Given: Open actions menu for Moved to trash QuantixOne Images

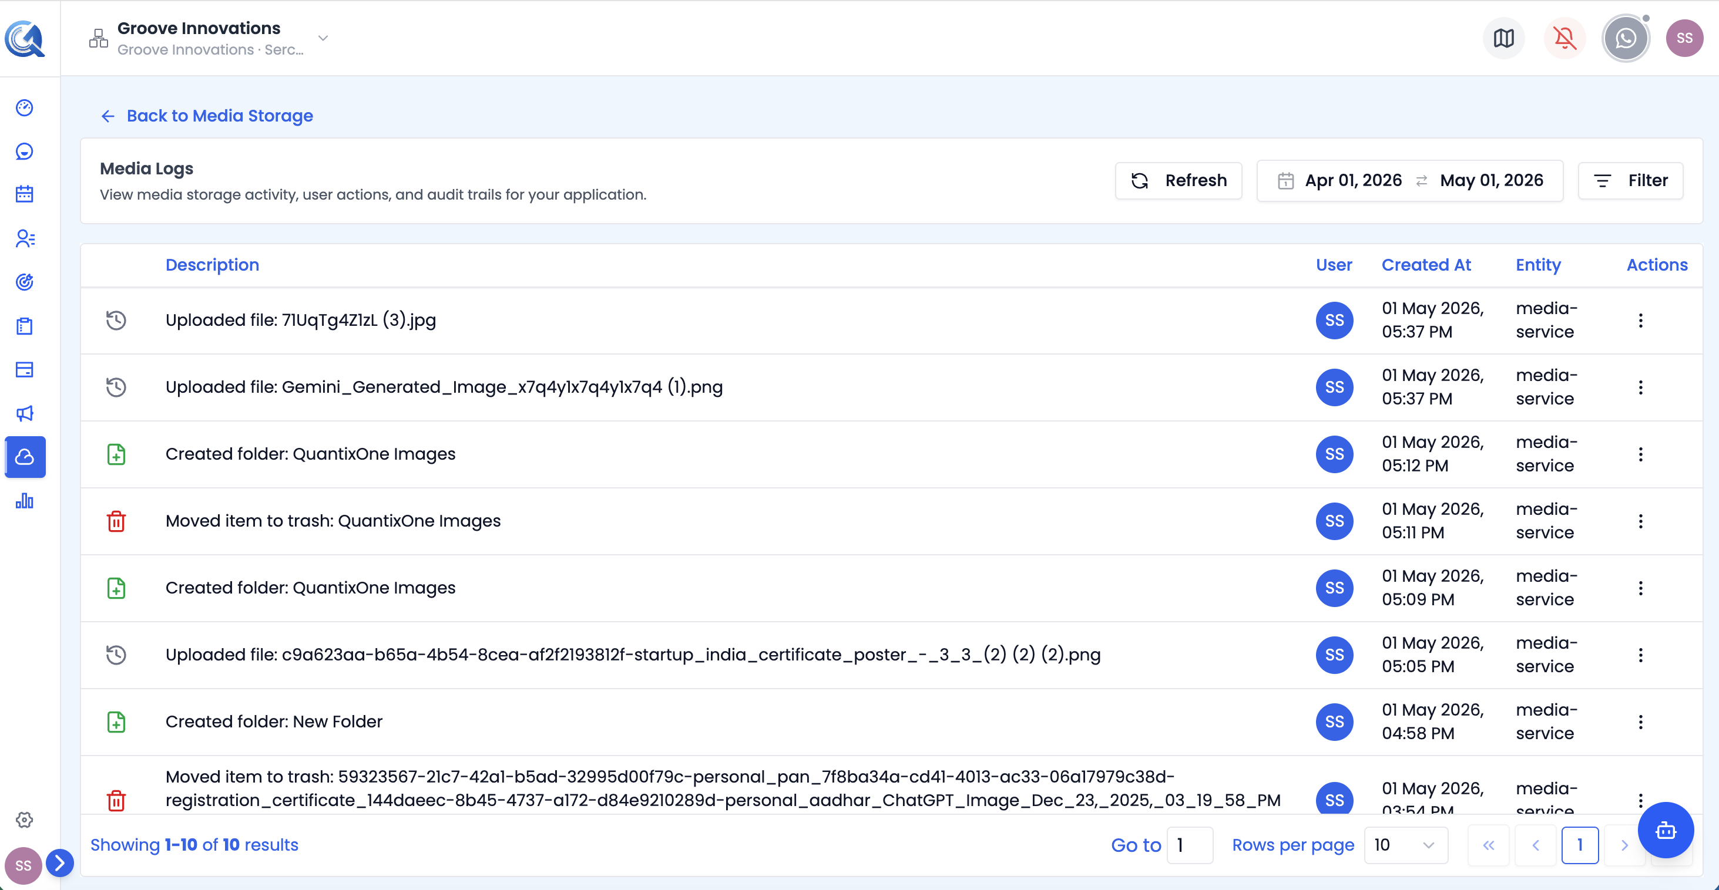Looking at the screenshot, I should [1640, 521].
